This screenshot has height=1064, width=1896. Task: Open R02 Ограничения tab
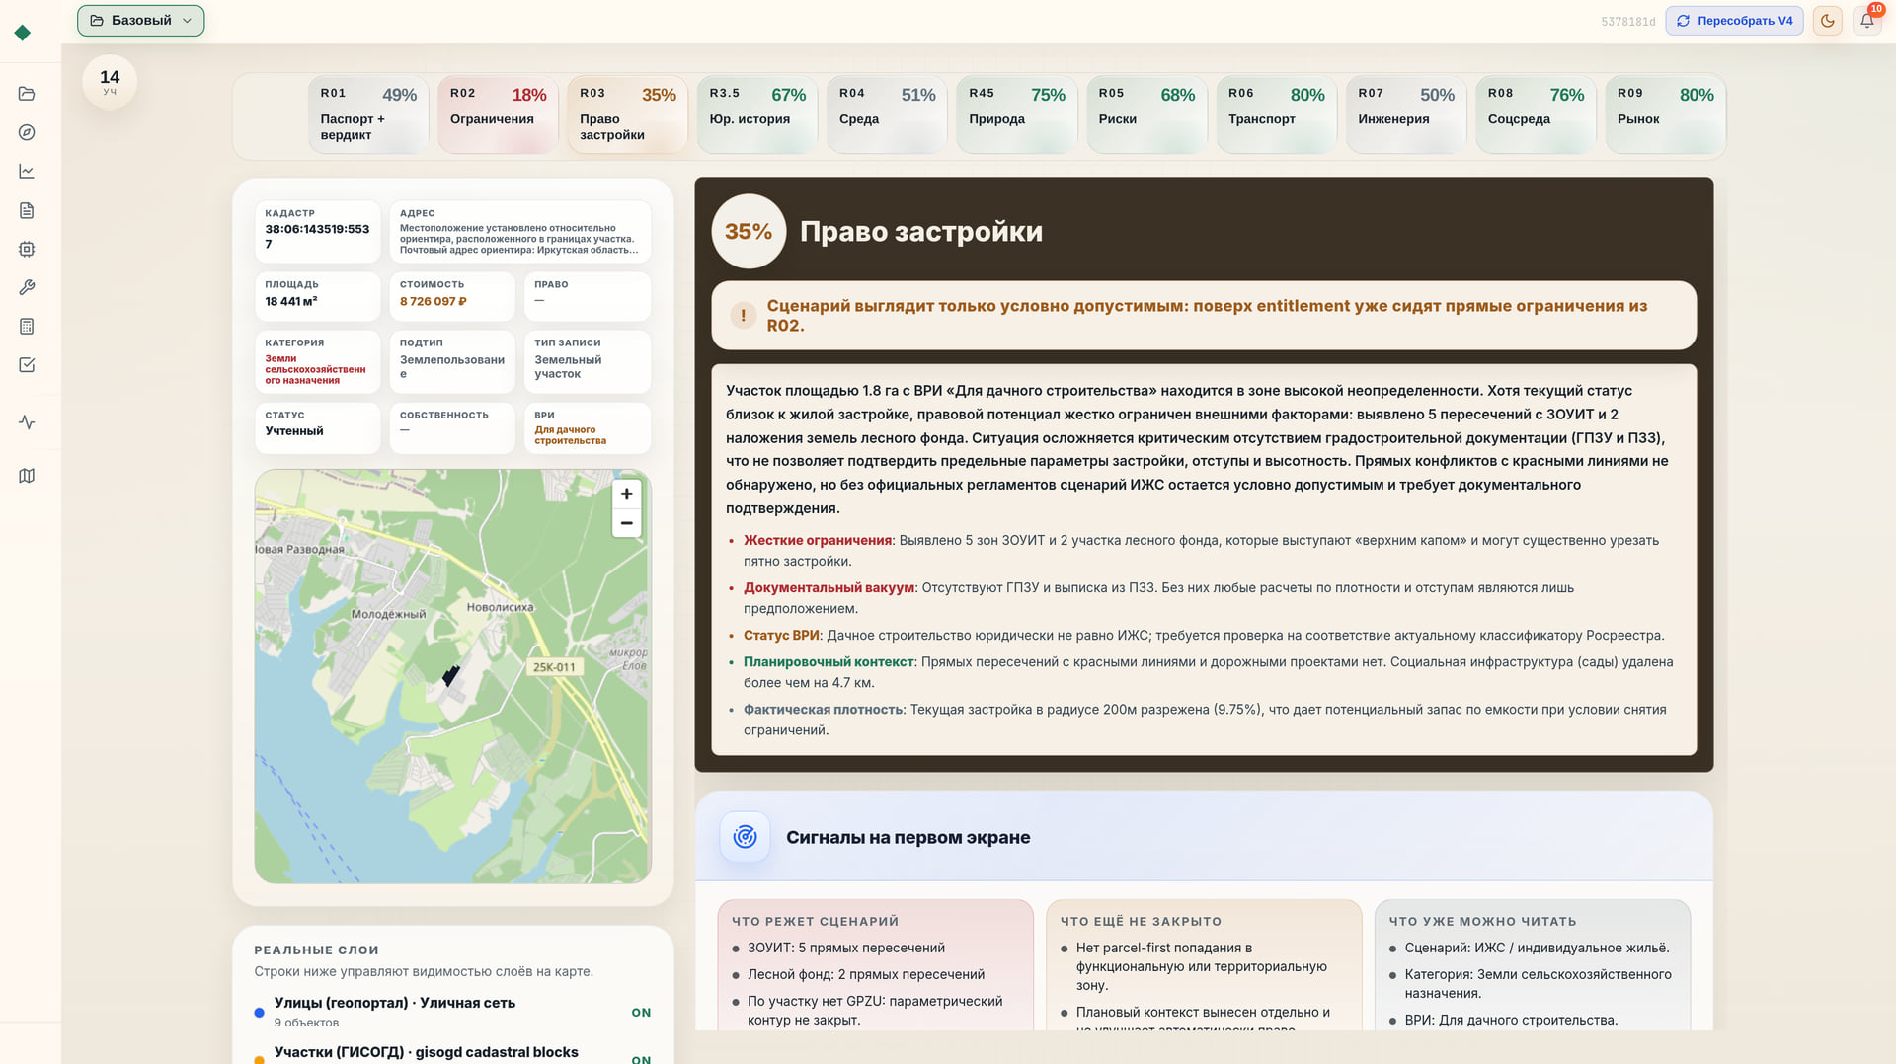point(498,114)
